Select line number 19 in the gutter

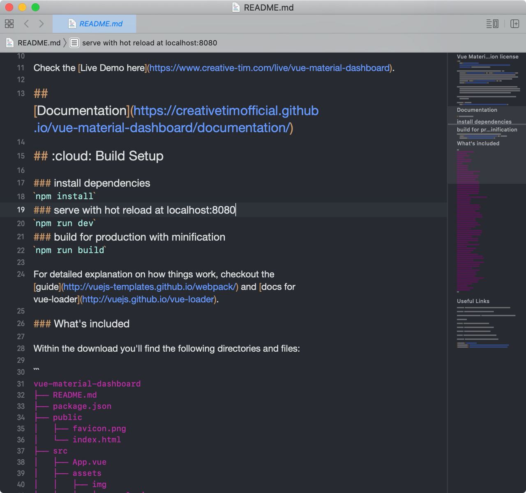coord(21,210)
